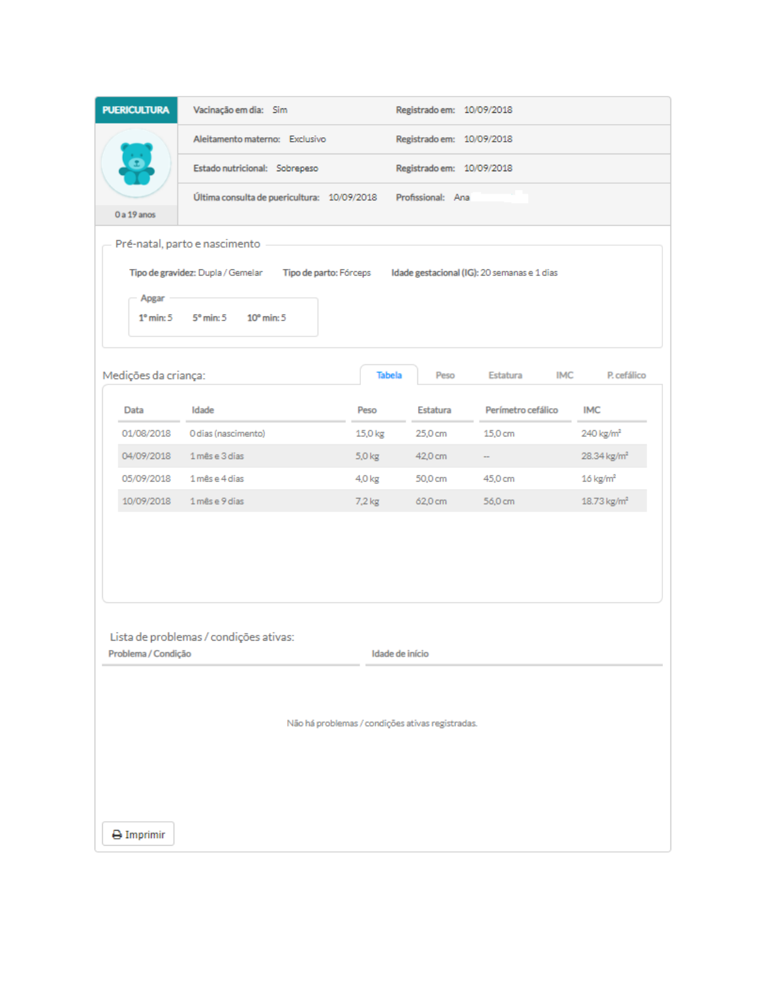
Task: Click the Imprimir button
Action: click(x=138, y=834)
